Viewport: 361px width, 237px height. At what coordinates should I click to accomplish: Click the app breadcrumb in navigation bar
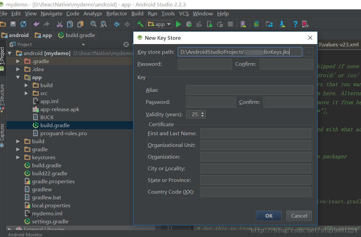click(43, 35)
